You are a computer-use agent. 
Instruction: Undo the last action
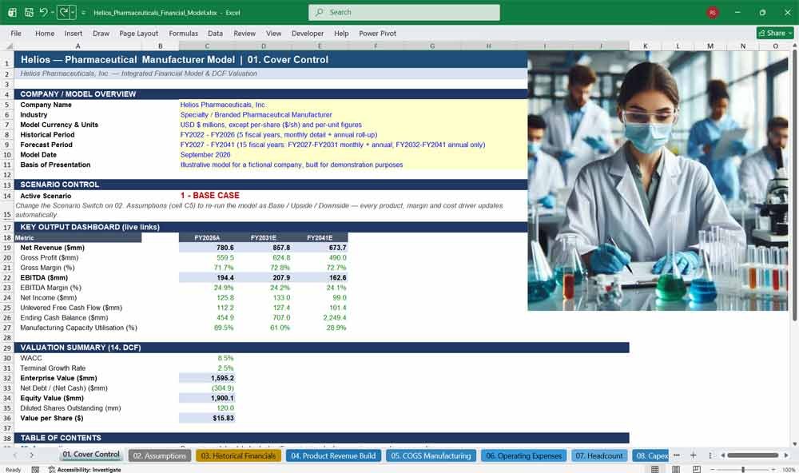(43, 12)
